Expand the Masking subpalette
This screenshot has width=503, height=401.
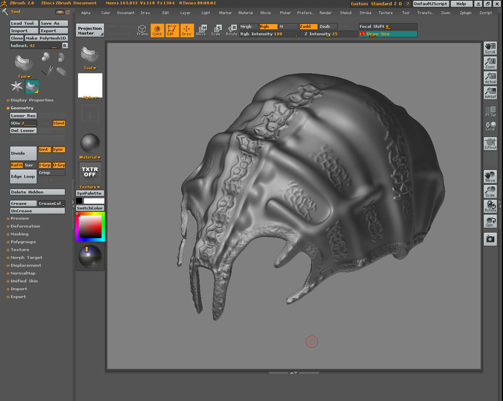(20, 234)
